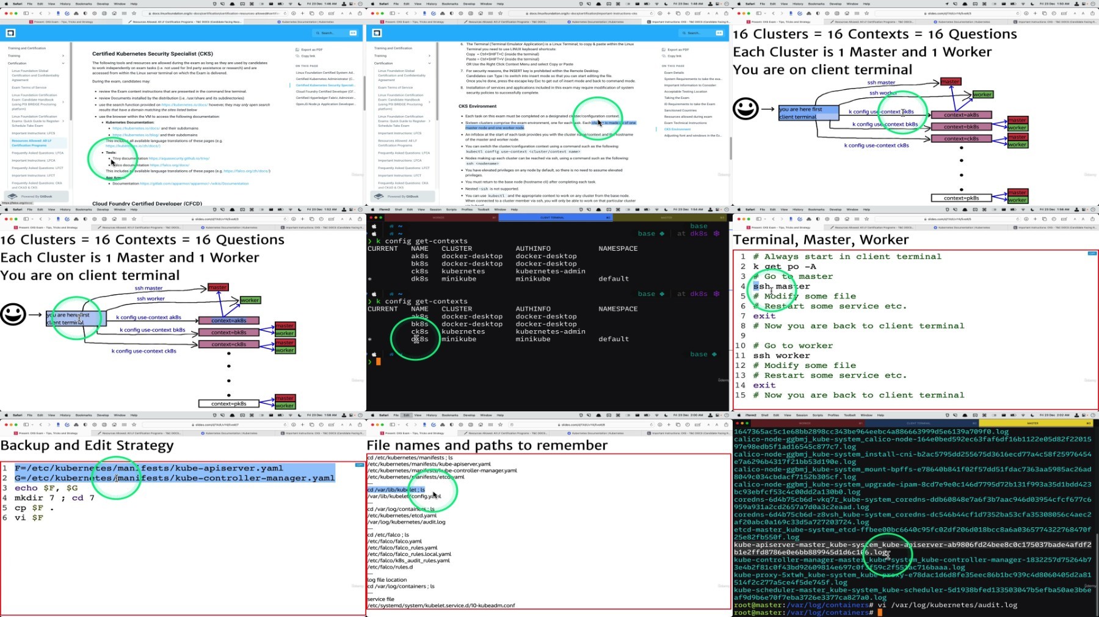Screen dimensions: 1099x617
Task: Expand Quick Guide to Register item, CKS Environment page
Action: (x=429, y=121)
